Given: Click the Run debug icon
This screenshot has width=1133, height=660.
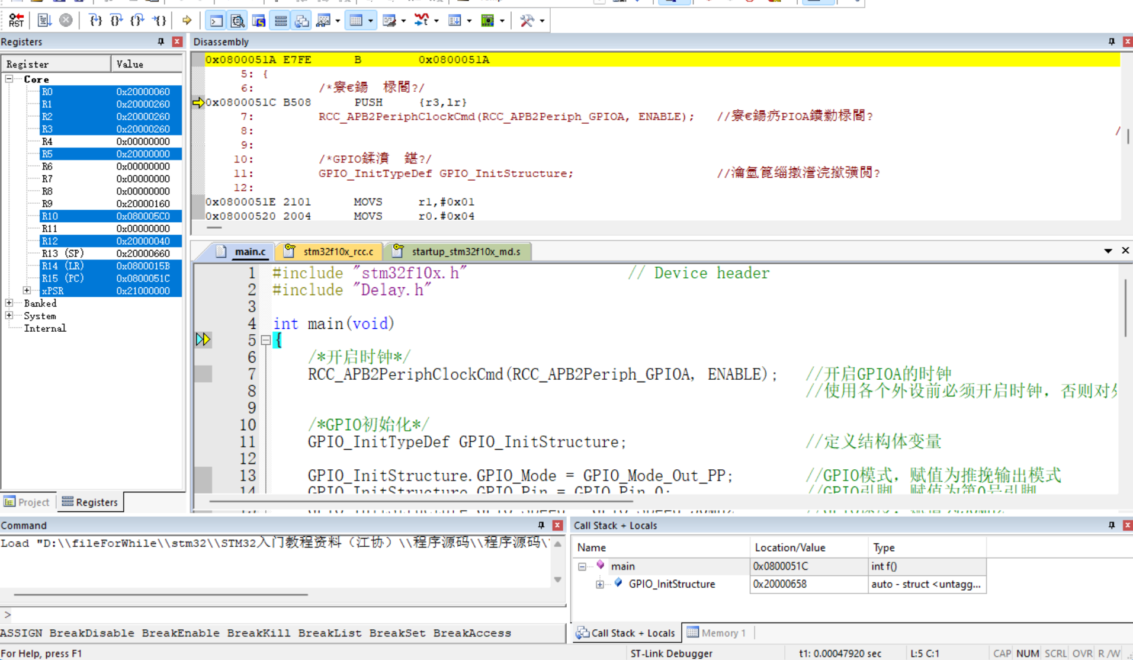Looking at the screenshot, I should pyautogui.click(x=44, y=20).
